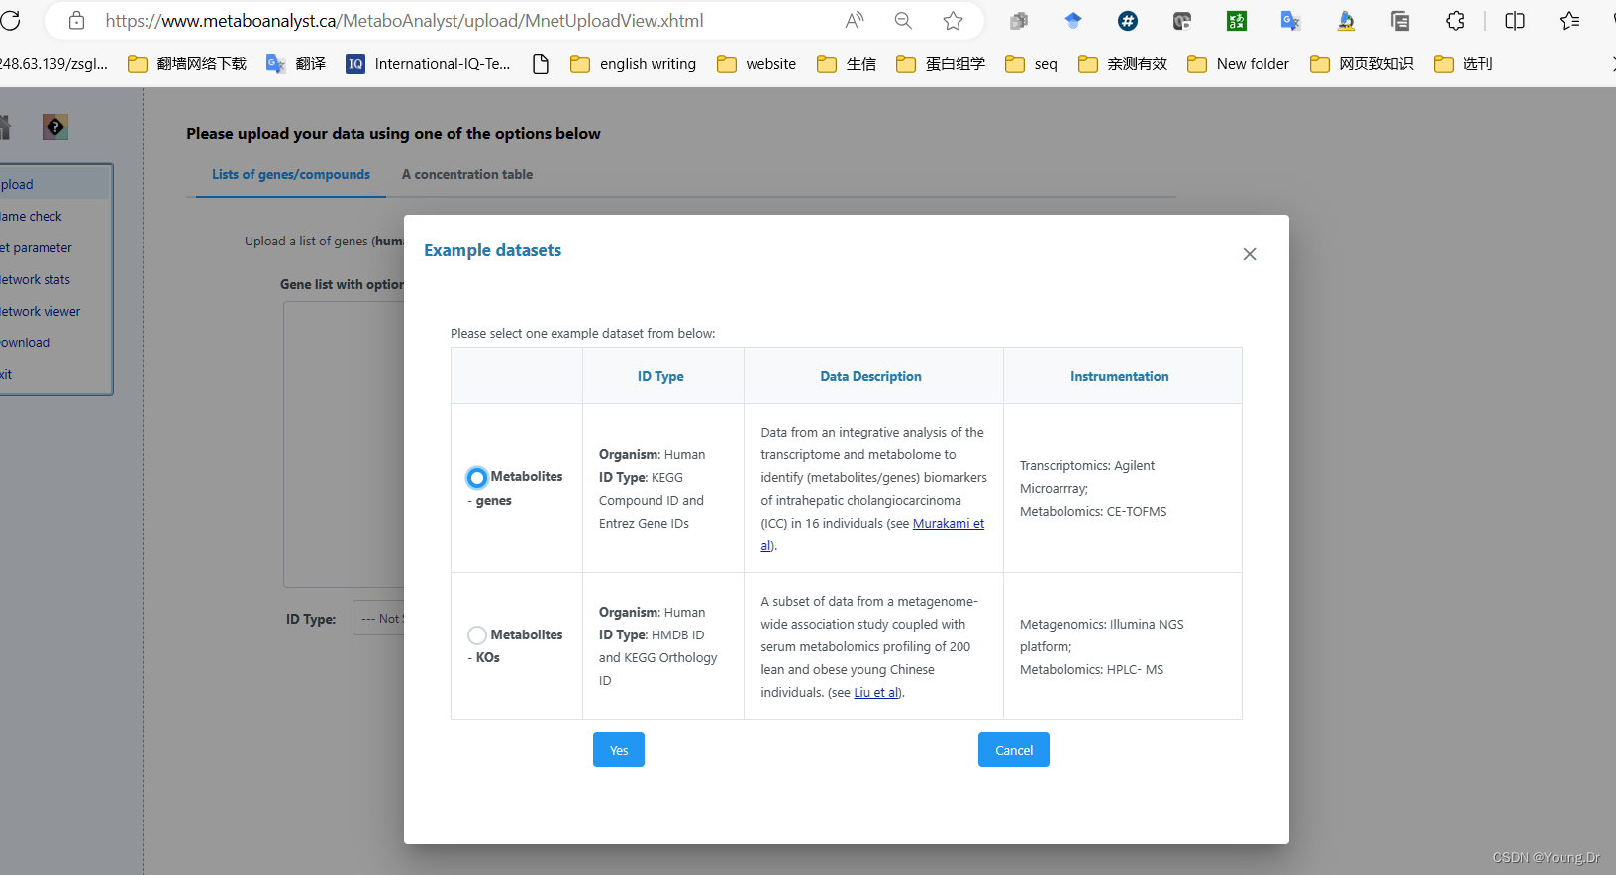Select the Metabolites - genes radio button
Screen dimensions: 1616x875
[x=477, y=478]
